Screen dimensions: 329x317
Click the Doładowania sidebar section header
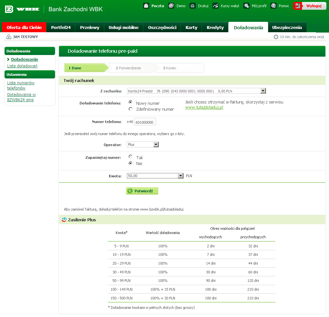coord(30,51)
